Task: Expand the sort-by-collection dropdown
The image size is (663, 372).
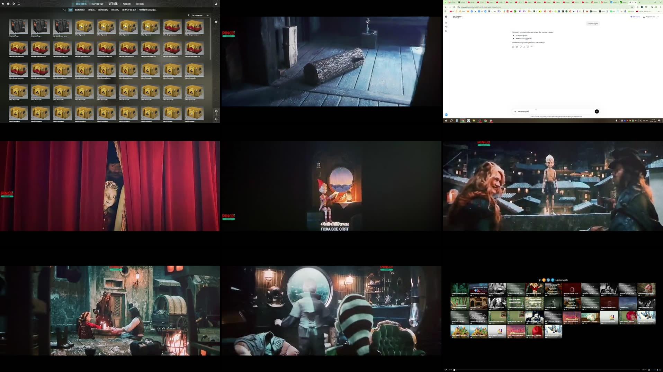Action: 200,15
